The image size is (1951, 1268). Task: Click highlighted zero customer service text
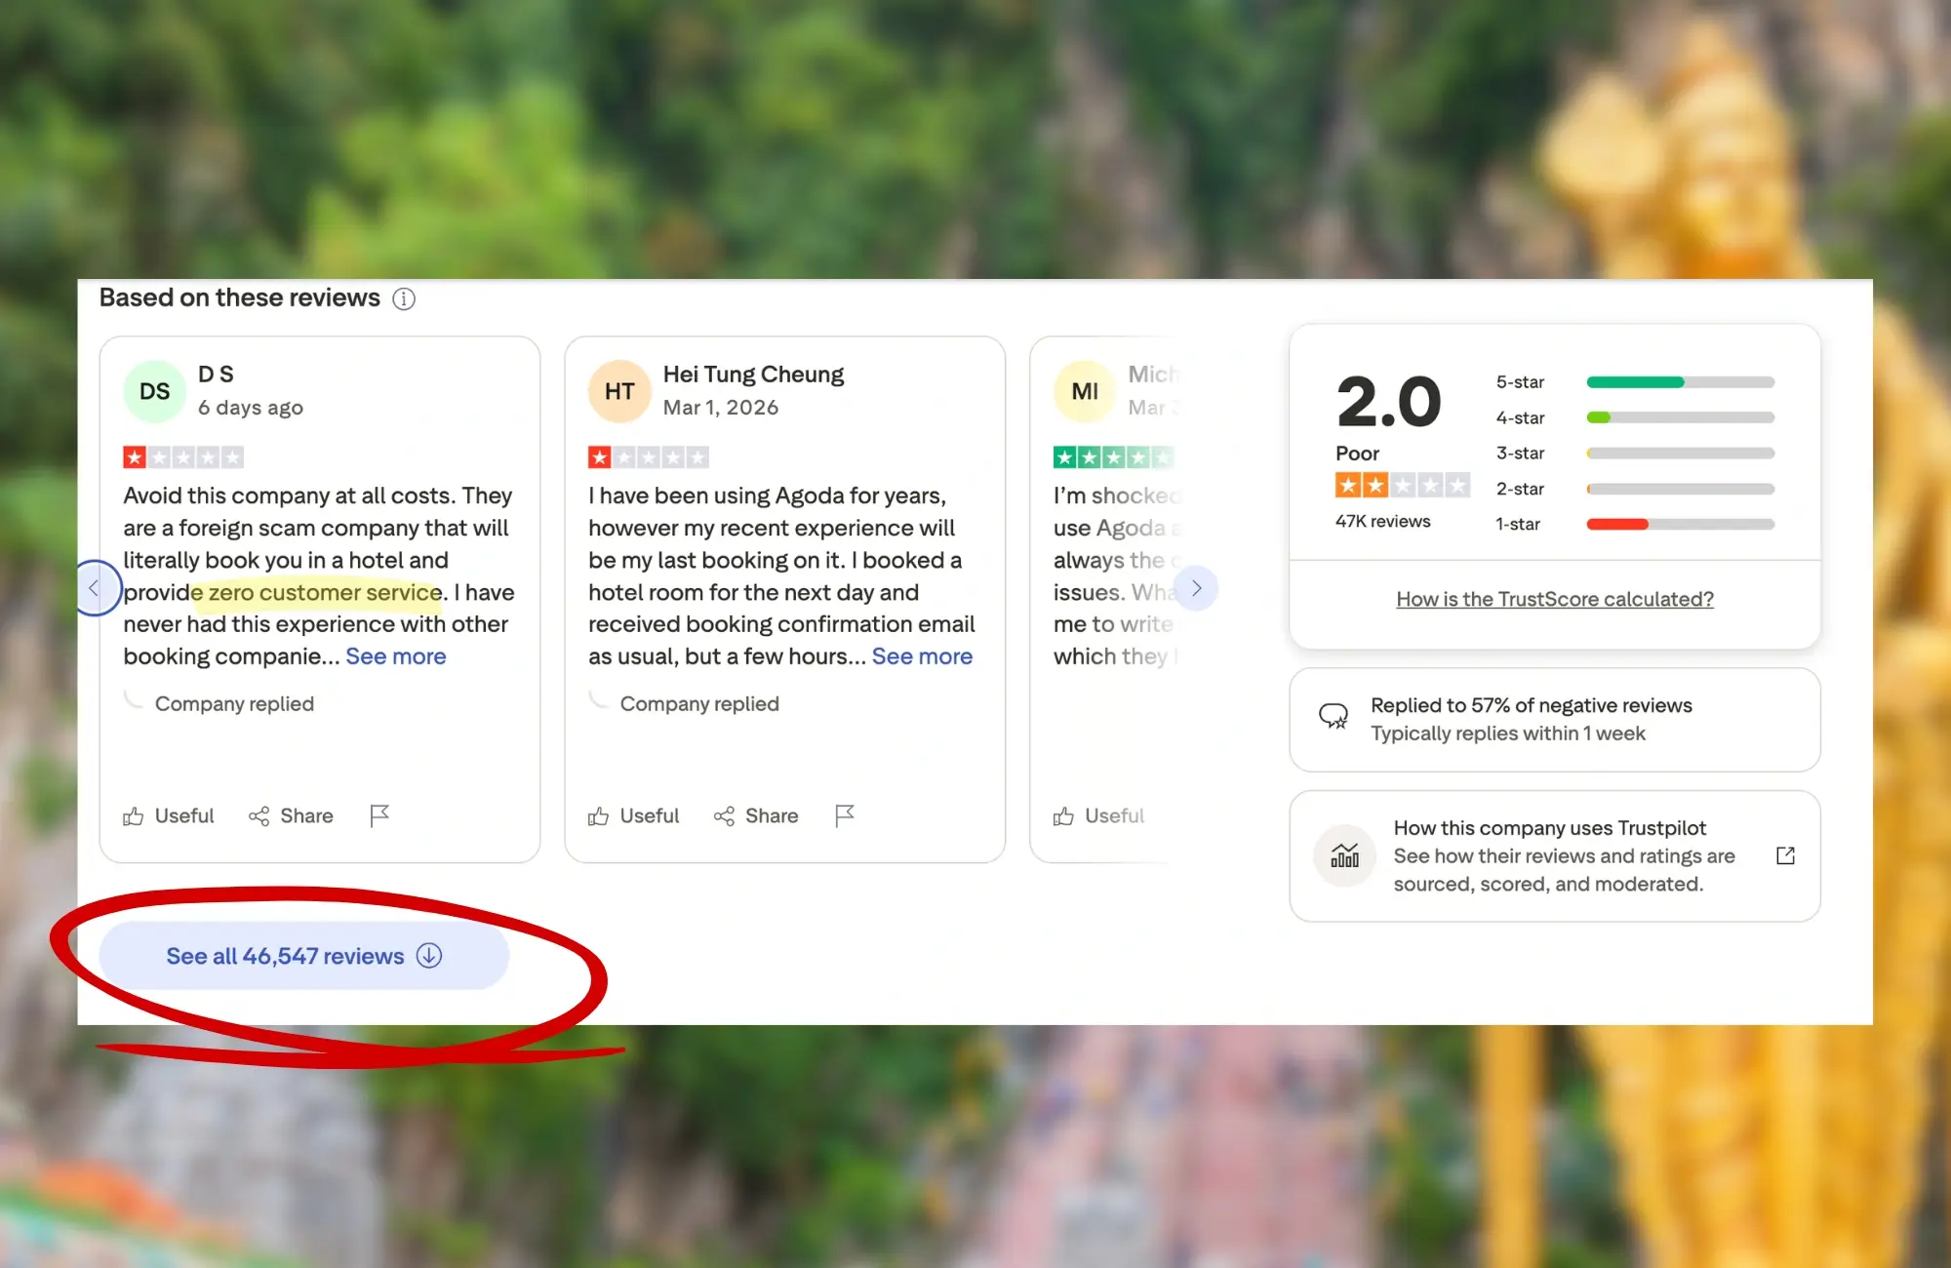tap(325, 592)
